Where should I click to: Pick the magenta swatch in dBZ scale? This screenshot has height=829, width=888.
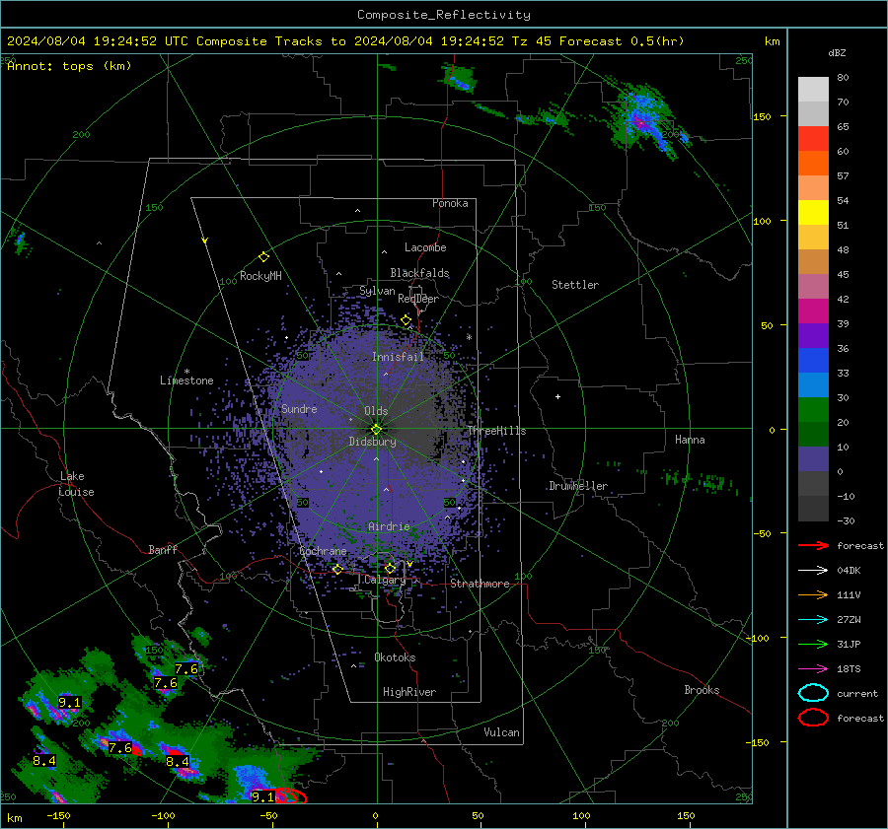pos(813,311)
